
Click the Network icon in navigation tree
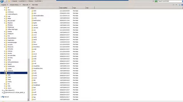3,97
